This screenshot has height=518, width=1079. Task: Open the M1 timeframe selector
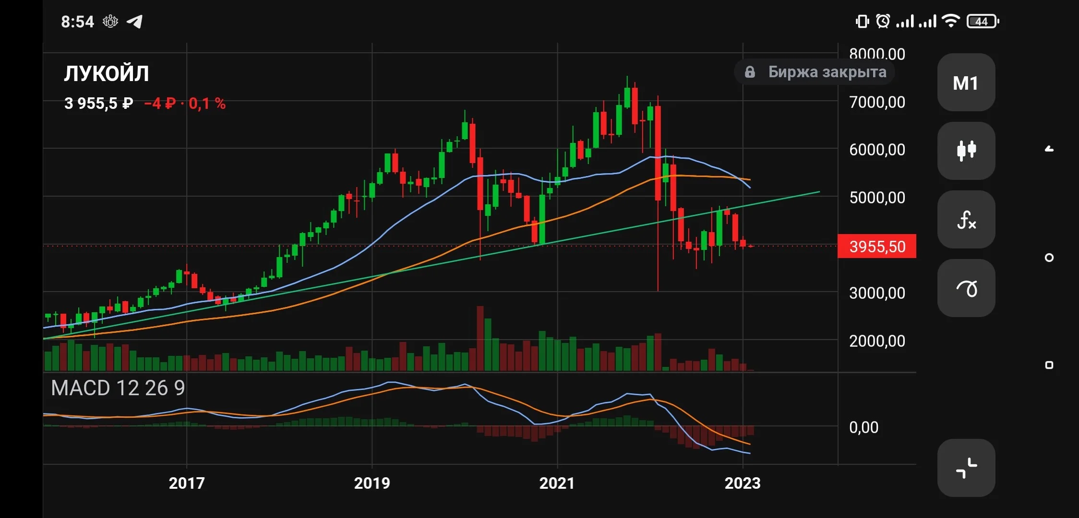click(966, 82)
